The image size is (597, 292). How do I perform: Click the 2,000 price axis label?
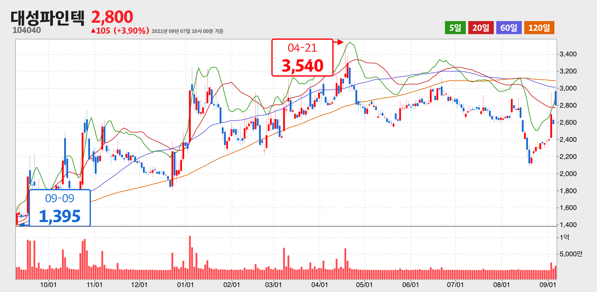pos(568,174)
